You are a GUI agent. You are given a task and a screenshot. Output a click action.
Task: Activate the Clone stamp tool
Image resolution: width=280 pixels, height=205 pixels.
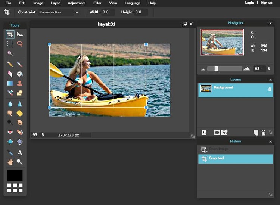coord(20,83)
